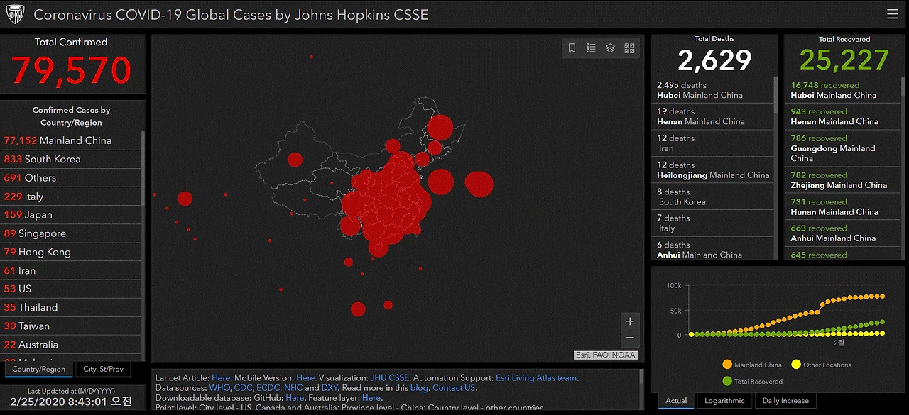Select the Iran row with 61 cases
909x415 pixels.
click(71, 270)
